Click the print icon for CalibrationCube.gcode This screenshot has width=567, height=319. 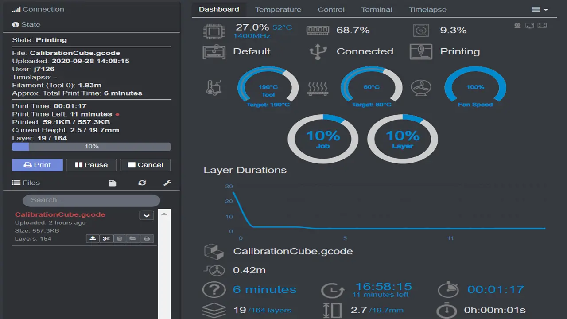[147, 239]
